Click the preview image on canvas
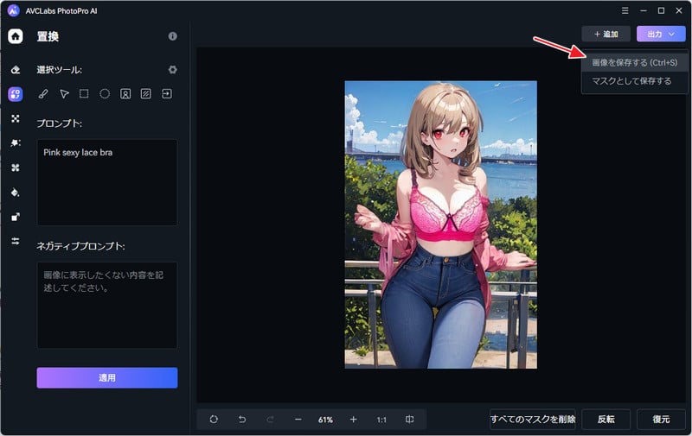This screenshot has height=436, width=692. [441, 224]
